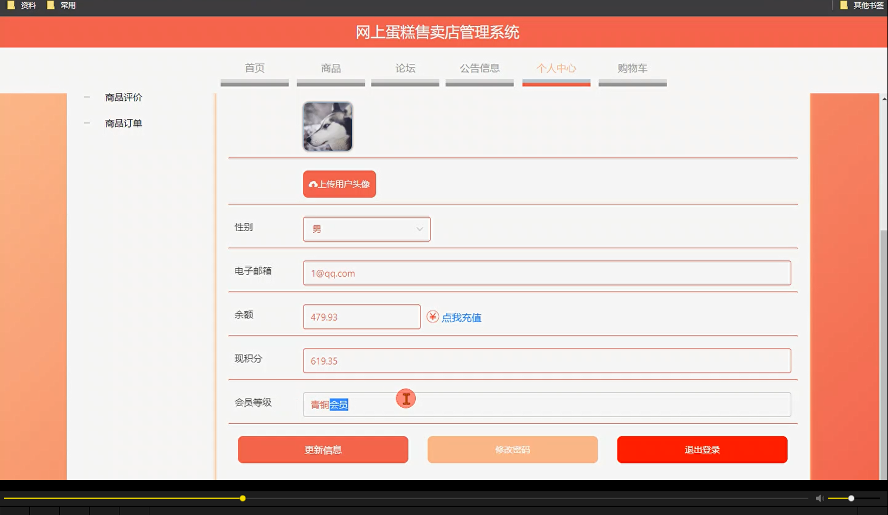Click the 退出登录 button

(x=702, y=449)
